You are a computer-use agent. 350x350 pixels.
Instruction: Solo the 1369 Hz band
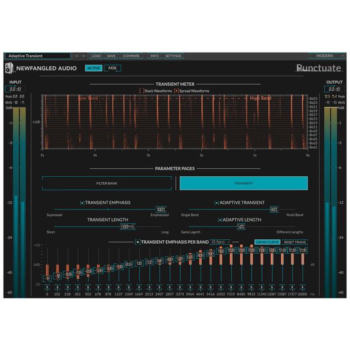pyautogui.click(x=129, y=287)
